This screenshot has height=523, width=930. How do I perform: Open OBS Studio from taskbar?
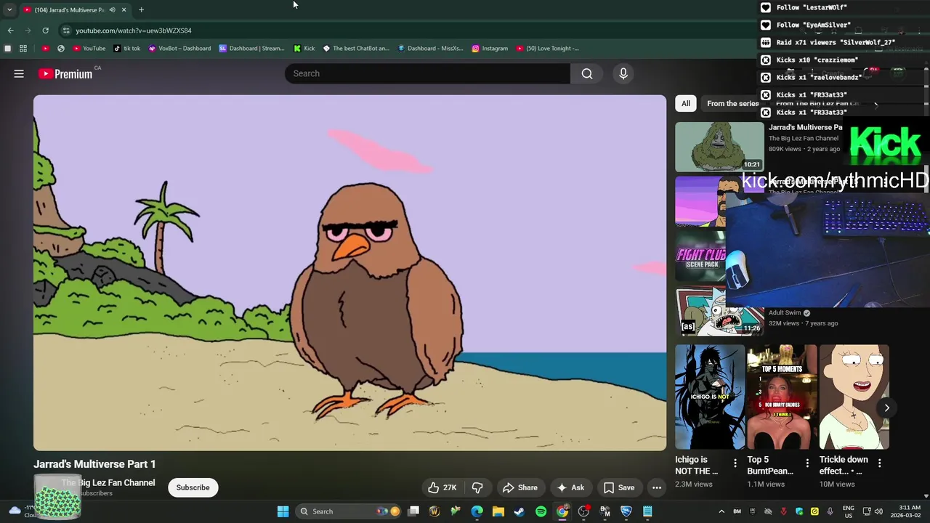583,511
